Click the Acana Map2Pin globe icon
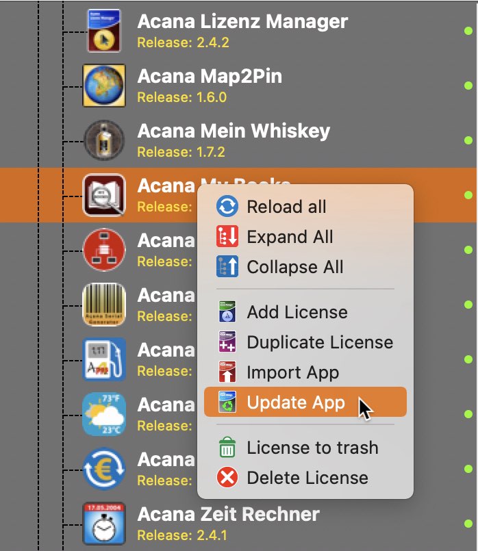 point(103,86)
